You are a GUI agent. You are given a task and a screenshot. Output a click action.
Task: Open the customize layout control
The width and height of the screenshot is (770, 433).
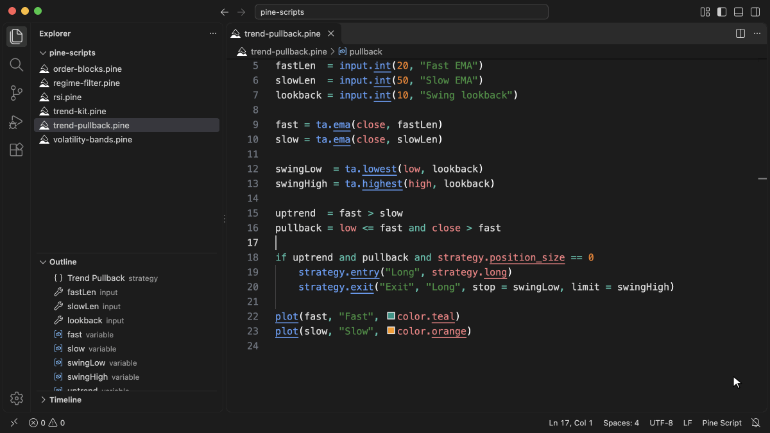[705, 12]
